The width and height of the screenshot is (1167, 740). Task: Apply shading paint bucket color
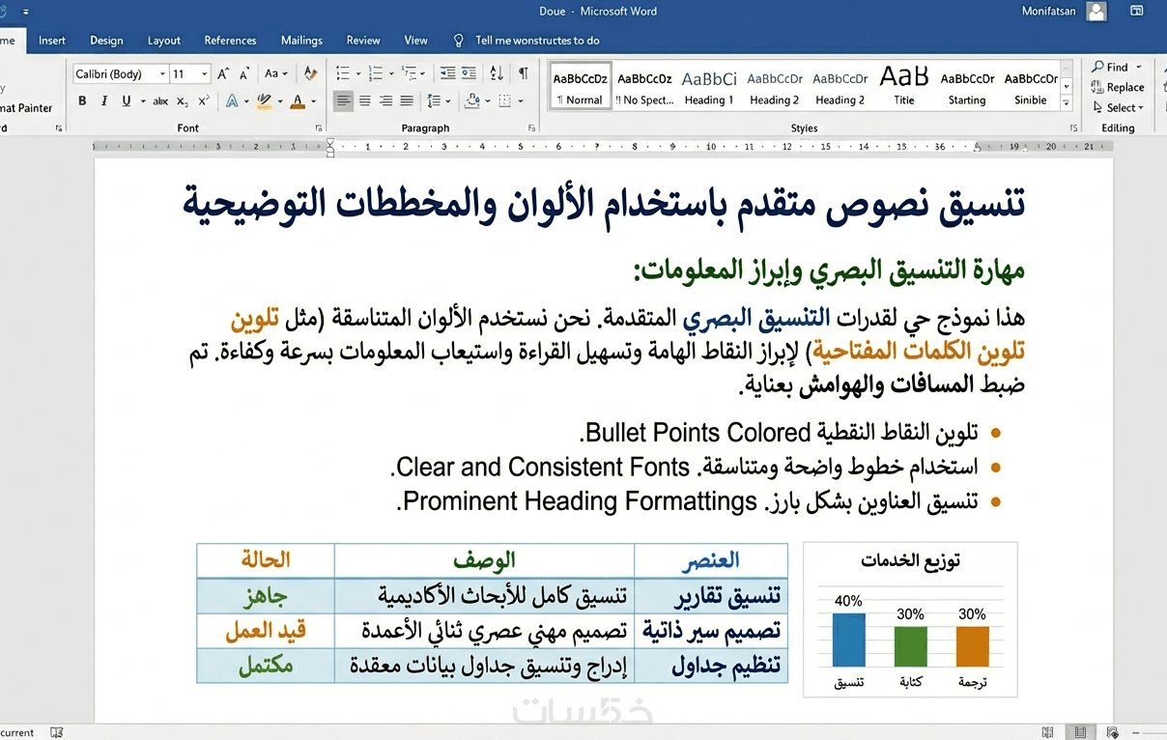pyautogui.click(x=473, y=100)
